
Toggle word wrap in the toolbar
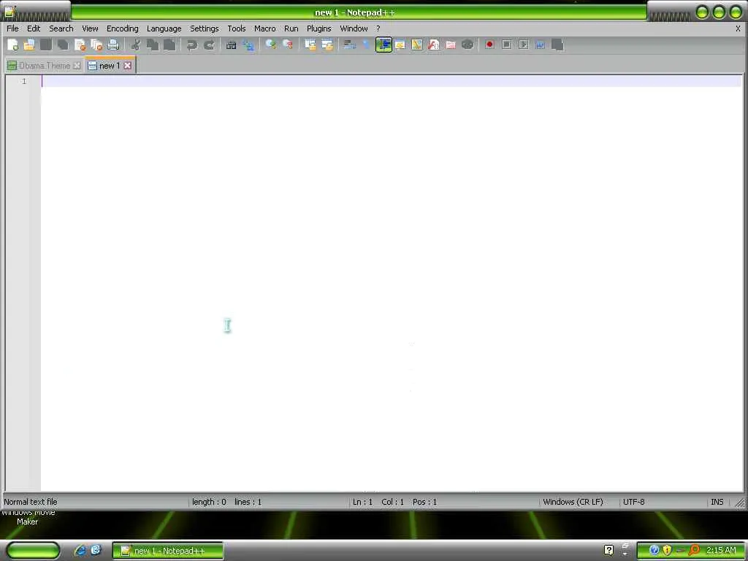pyautogui.click(x=350, y=45)
